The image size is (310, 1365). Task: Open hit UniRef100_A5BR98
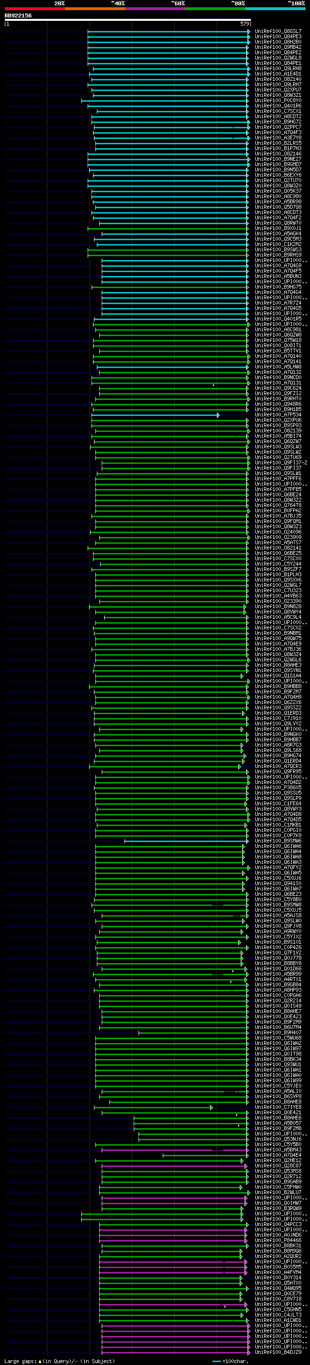point(278,201)
